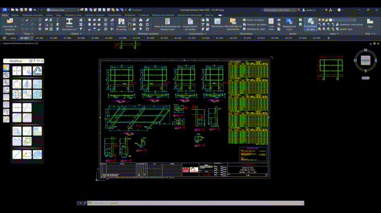Open the application menu A button
Viewport: 381px width, 213px height.
click(x=5, y=10)
